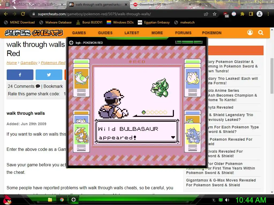The image size is (274, 205).
Task: Follow the GameBoy breadcrumb link
Action: pos(29,63)
